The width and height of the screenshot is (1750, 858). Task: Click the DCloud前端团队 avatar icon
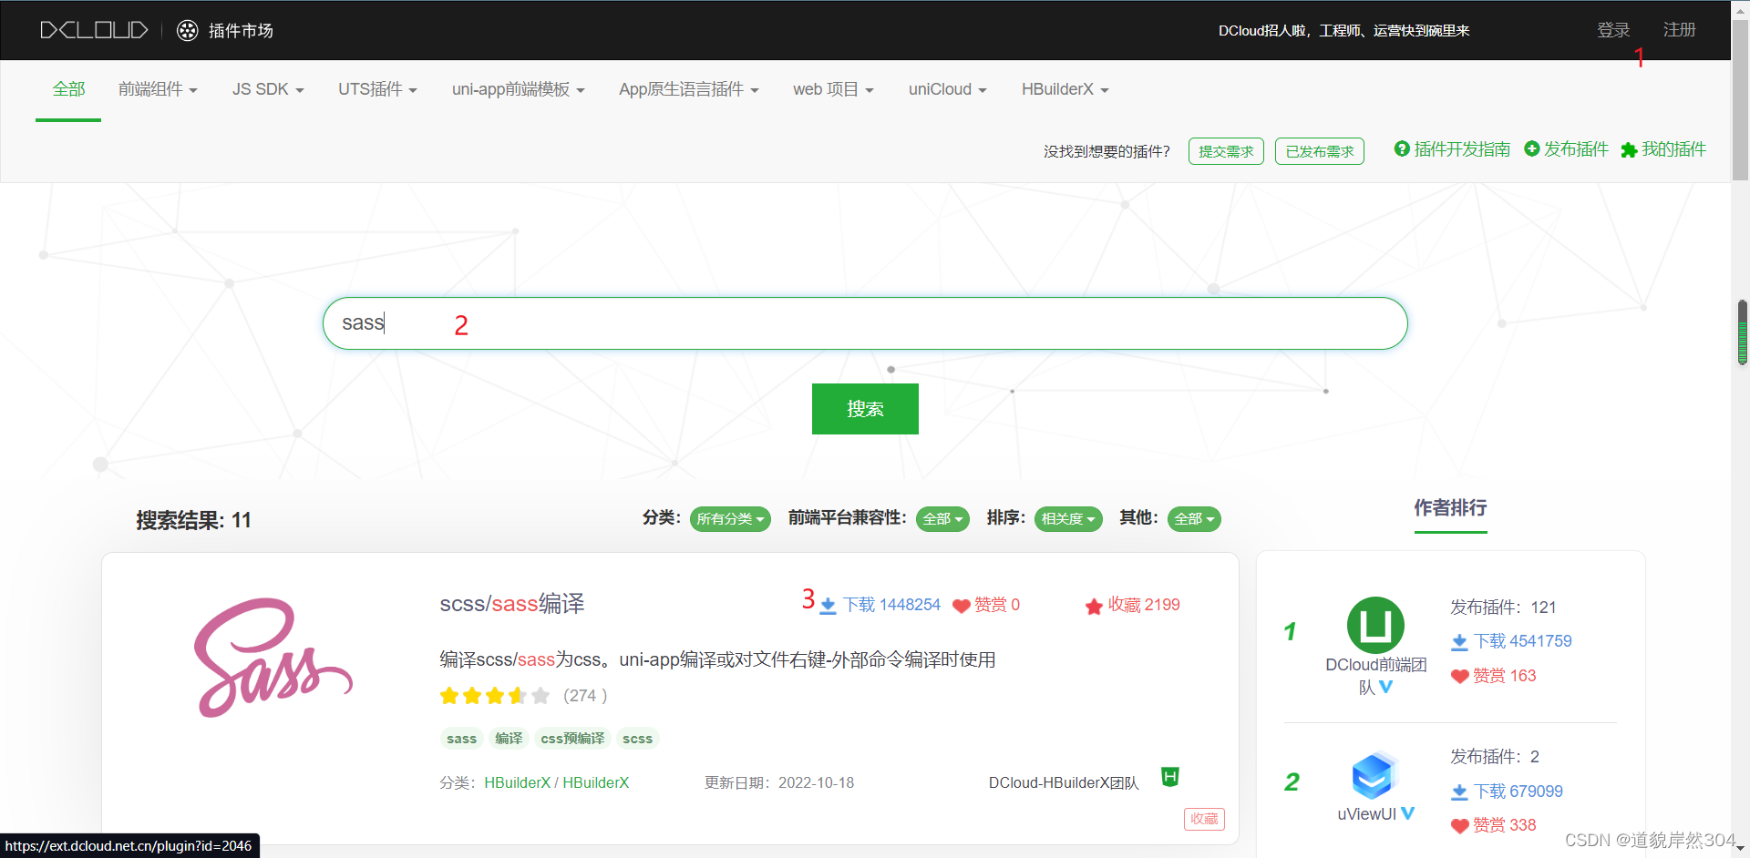[x=1375, y=625]
